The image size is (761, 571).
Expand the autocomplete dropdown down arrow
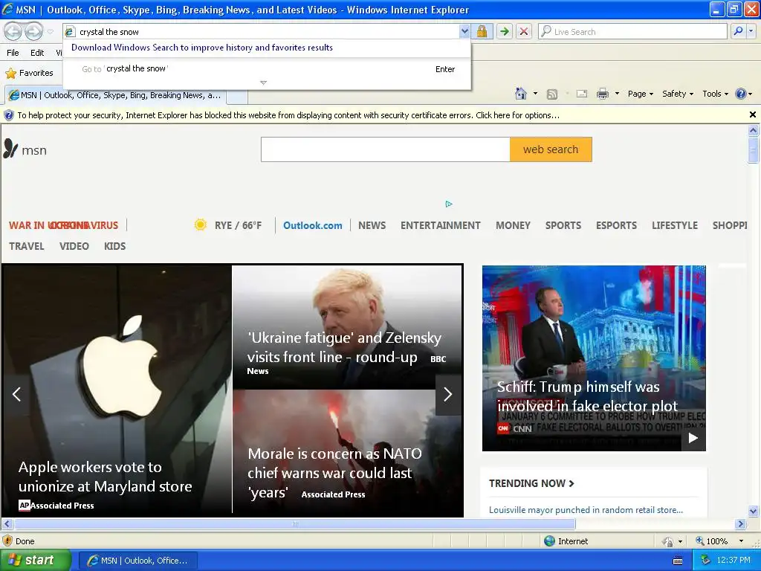pos(264,83)
